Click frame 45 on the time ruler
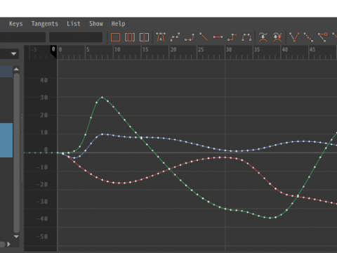The height and width of the screenshot is (253, 337). (312, 50)
